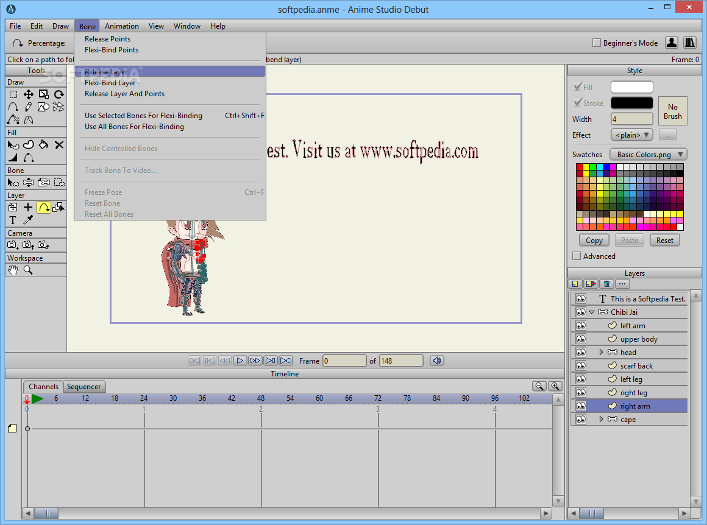Click the Reset style button
Image resolution: width=707 pixels, height=525 pixels.
[x=664, y=241]
